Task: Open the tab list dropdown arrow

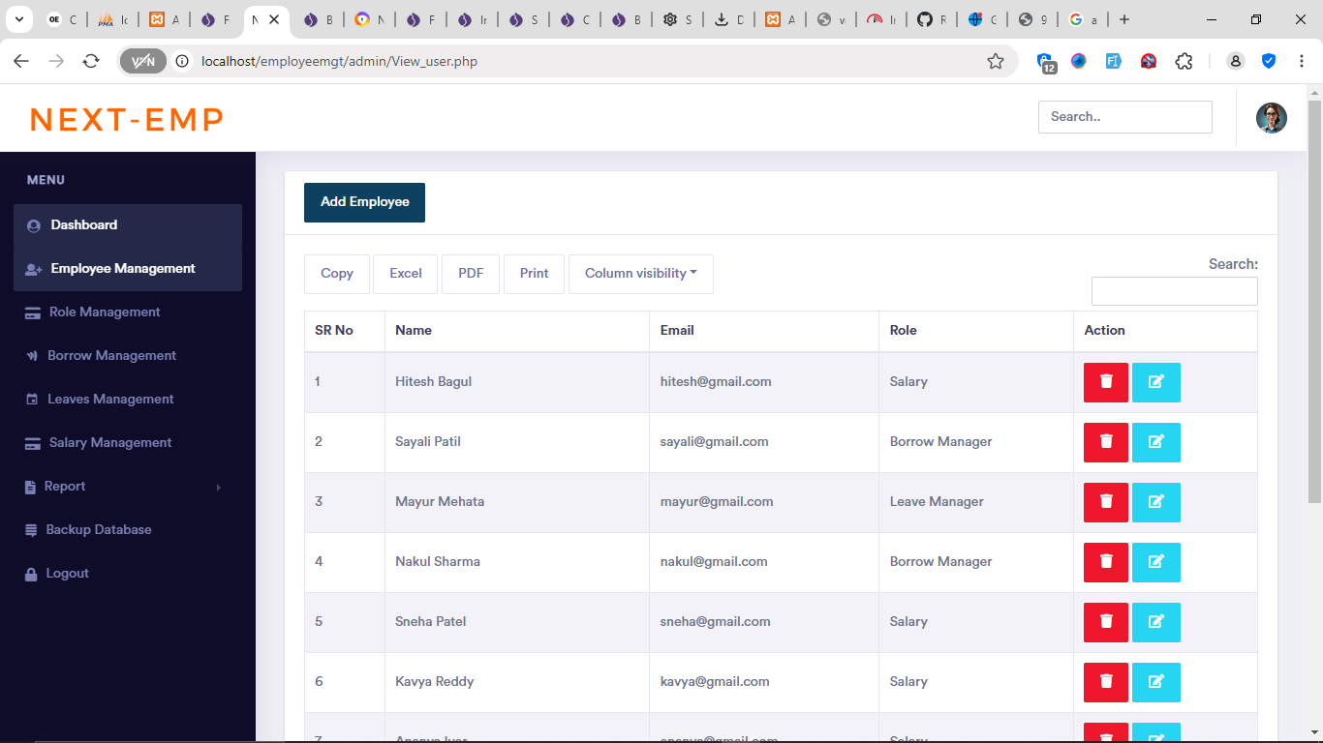Action: pyautogui.click(x=18, y=19)
